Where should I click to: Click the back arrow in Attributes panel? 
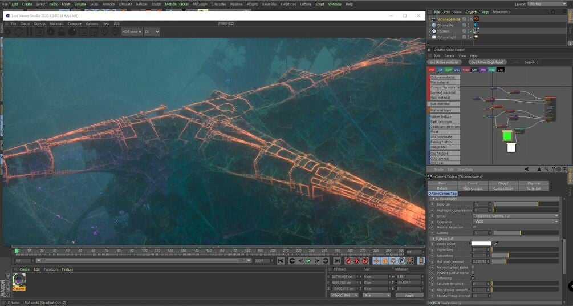pos(527,169)
